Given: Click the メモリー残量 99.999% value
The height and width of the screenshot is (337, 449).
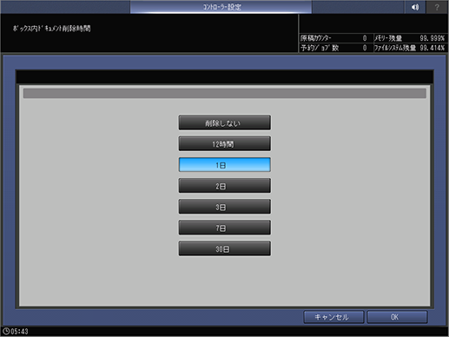Looking at the screenshot, I should tap(432, 38).
